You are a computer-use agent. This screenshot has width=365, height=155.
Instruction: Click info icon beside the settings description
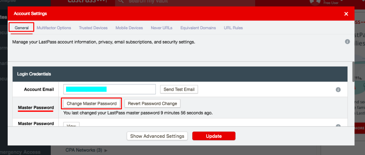coord(347,42)
